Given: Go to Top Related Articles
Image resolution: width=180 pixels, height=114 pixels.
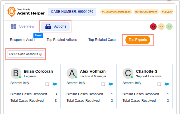Looking at the screenshot, I should pyautogui.click(x=62, y=40).
